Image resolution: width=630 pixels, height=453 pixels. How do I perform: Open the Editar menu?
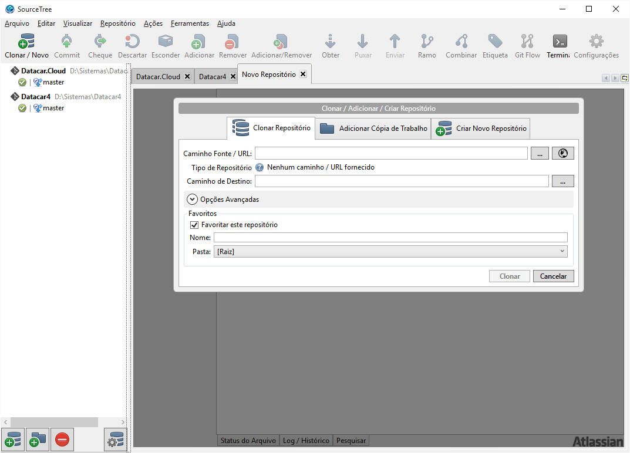[x=46, y=23]
